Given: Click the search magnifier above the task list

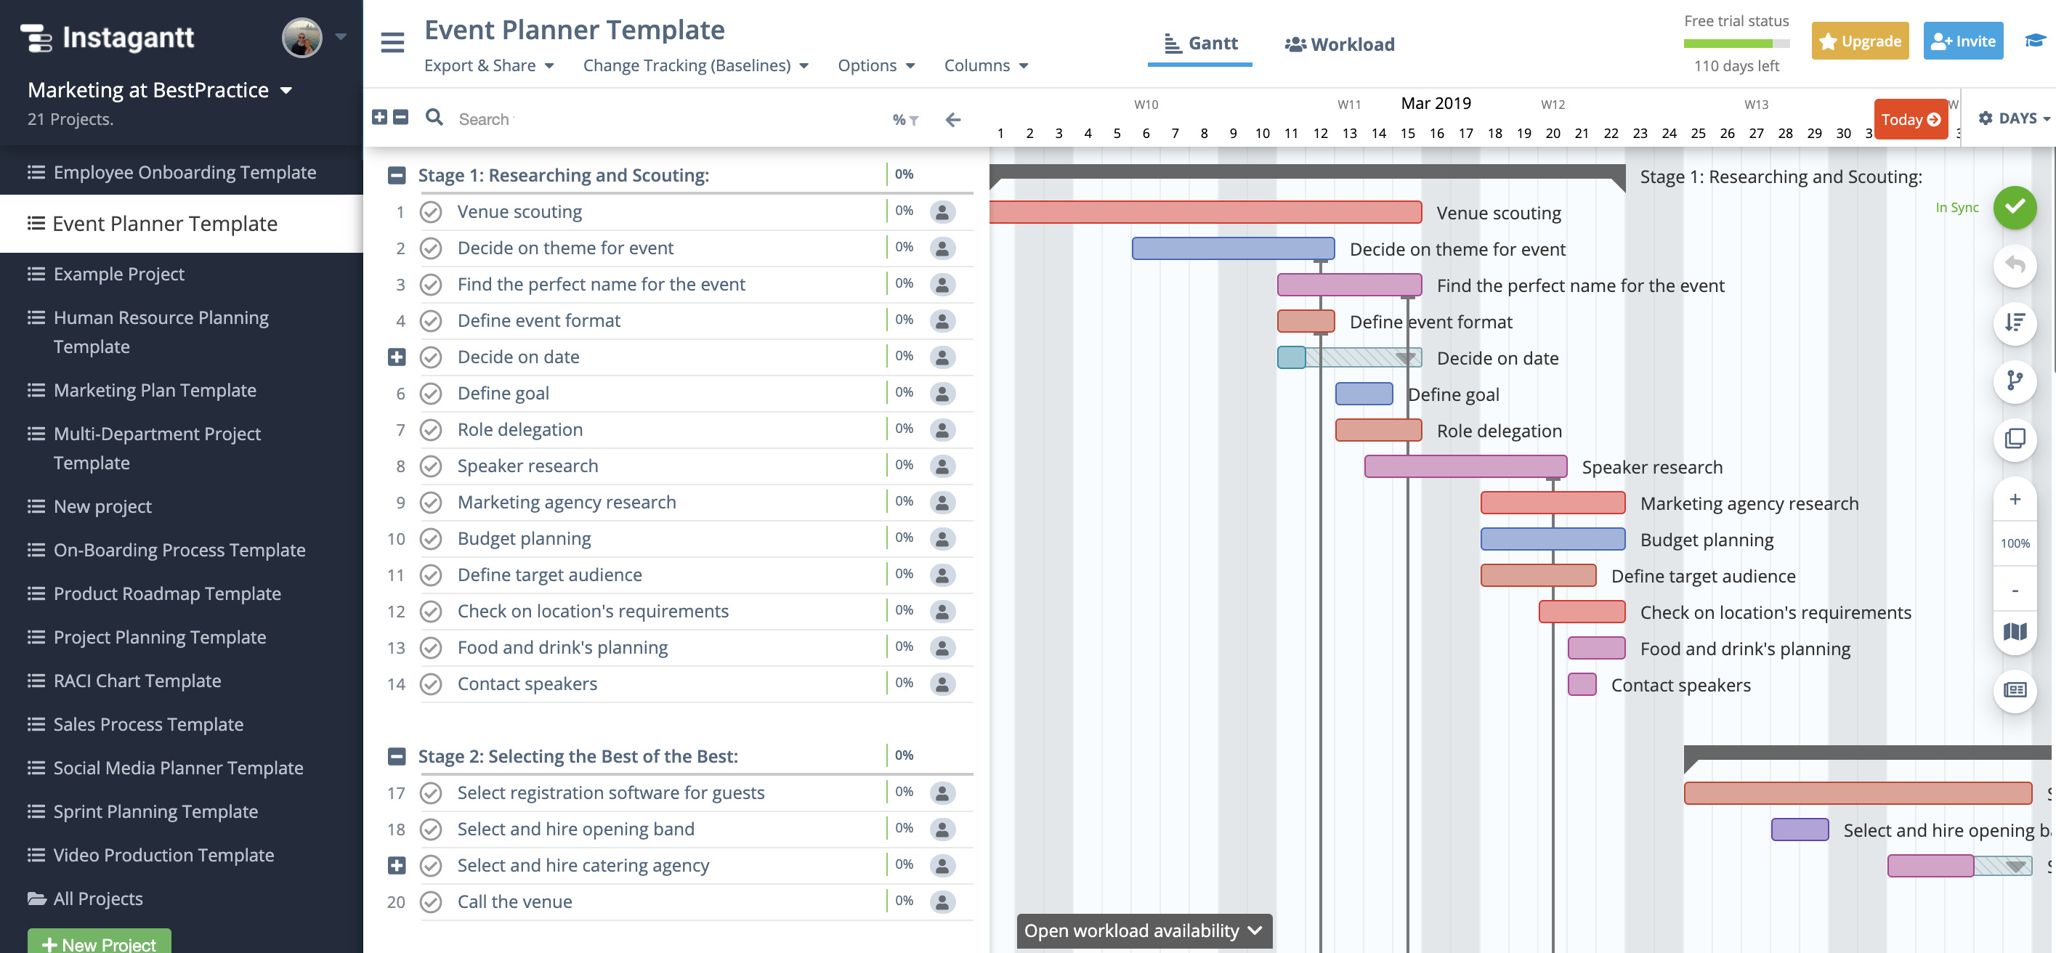Looking at the screenshot, I should tap(434, 118).
